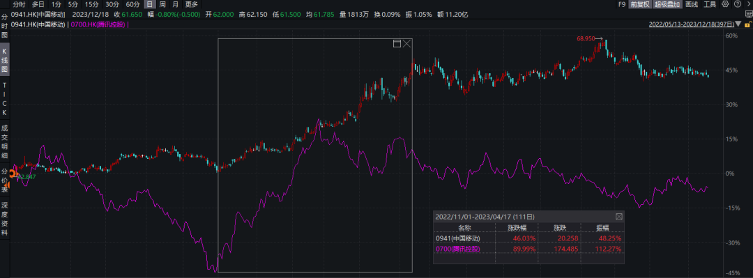
Task: Switch to 周 weekly period
Action: point(162,4)
